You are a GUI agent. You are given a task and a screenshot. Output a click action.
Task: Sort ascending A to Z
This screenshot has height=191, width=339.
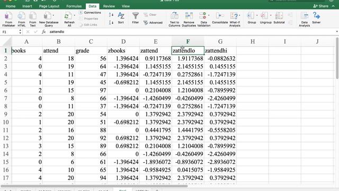111,15
